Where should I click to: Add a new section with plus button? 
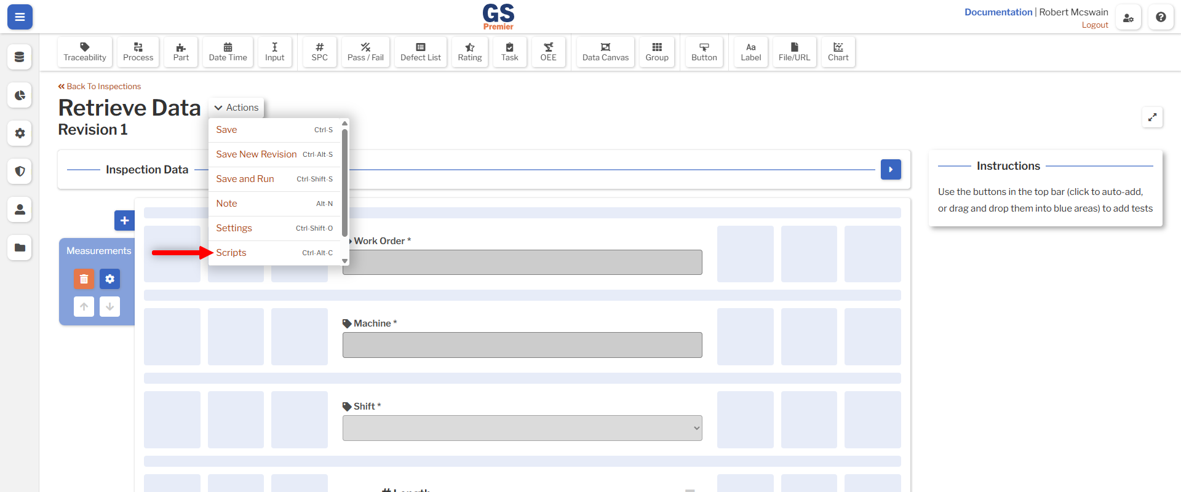tap(124, 220)
